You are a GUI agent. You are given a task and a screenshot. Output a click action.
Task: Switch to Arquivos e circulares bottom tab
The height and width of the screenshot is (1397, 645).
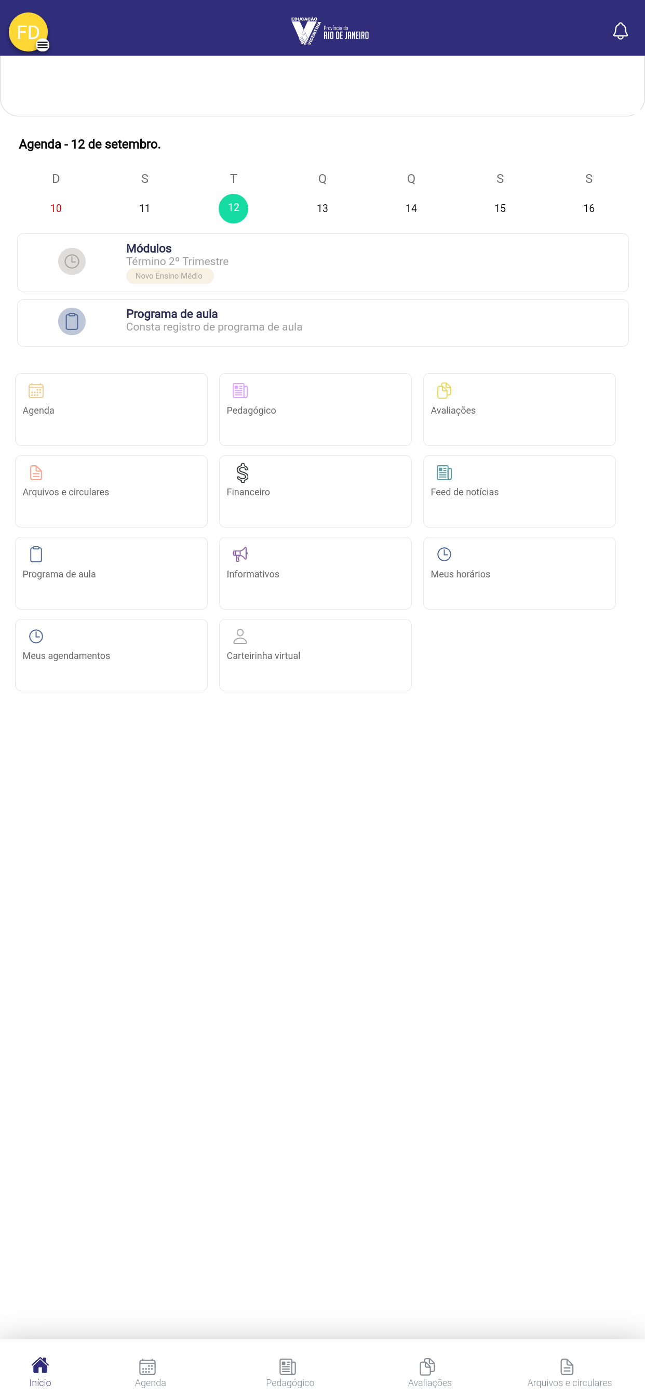[569, 1372]
